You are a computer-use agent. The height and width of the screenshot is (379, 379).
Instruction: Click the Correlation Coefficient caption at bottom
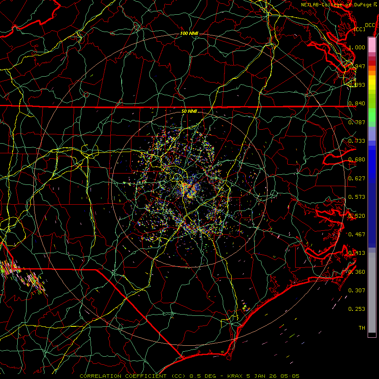tap(189, 376)
